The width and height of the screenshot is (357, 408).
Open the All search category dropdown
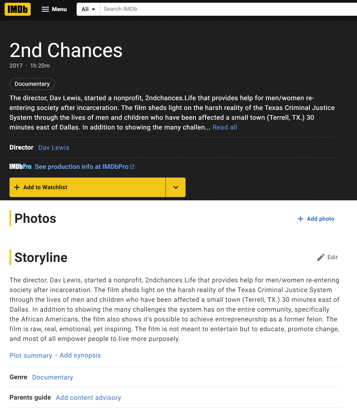88,9
